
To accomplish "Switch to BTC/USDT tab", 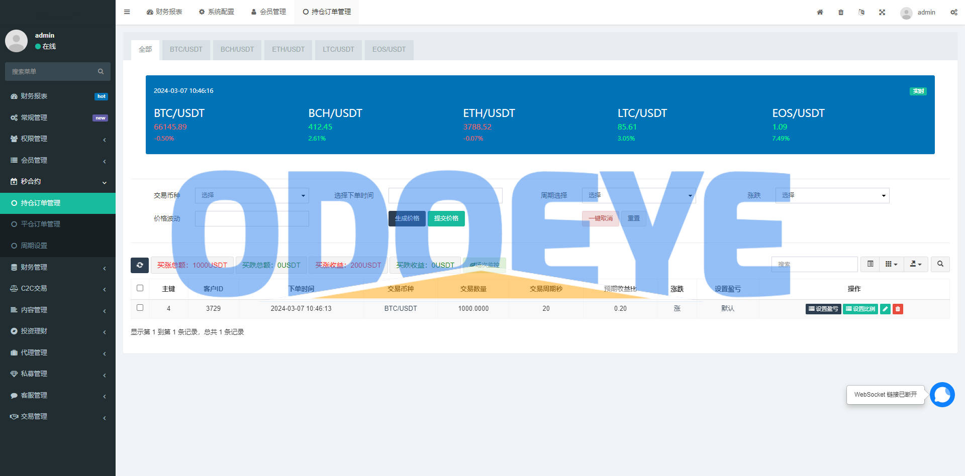I will coord(186,50).
